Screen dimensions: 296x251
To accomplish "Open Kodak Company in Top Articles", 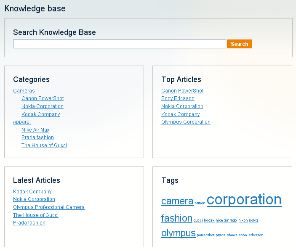I will click(181, 114).
